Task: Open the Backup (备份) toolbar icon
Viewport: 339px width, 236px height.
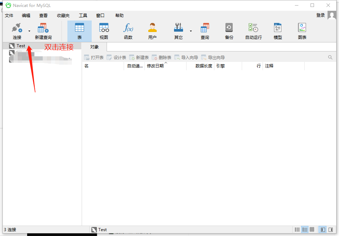Action: click(x=229, y=28)
